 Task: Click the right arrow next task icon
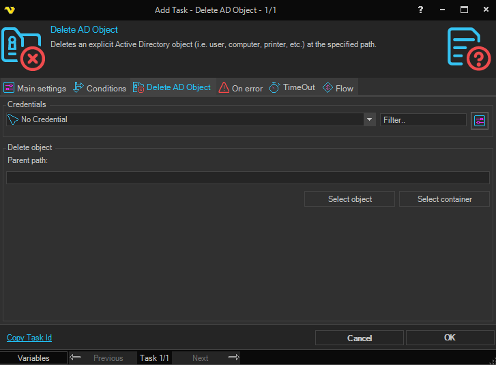point(233,357)
